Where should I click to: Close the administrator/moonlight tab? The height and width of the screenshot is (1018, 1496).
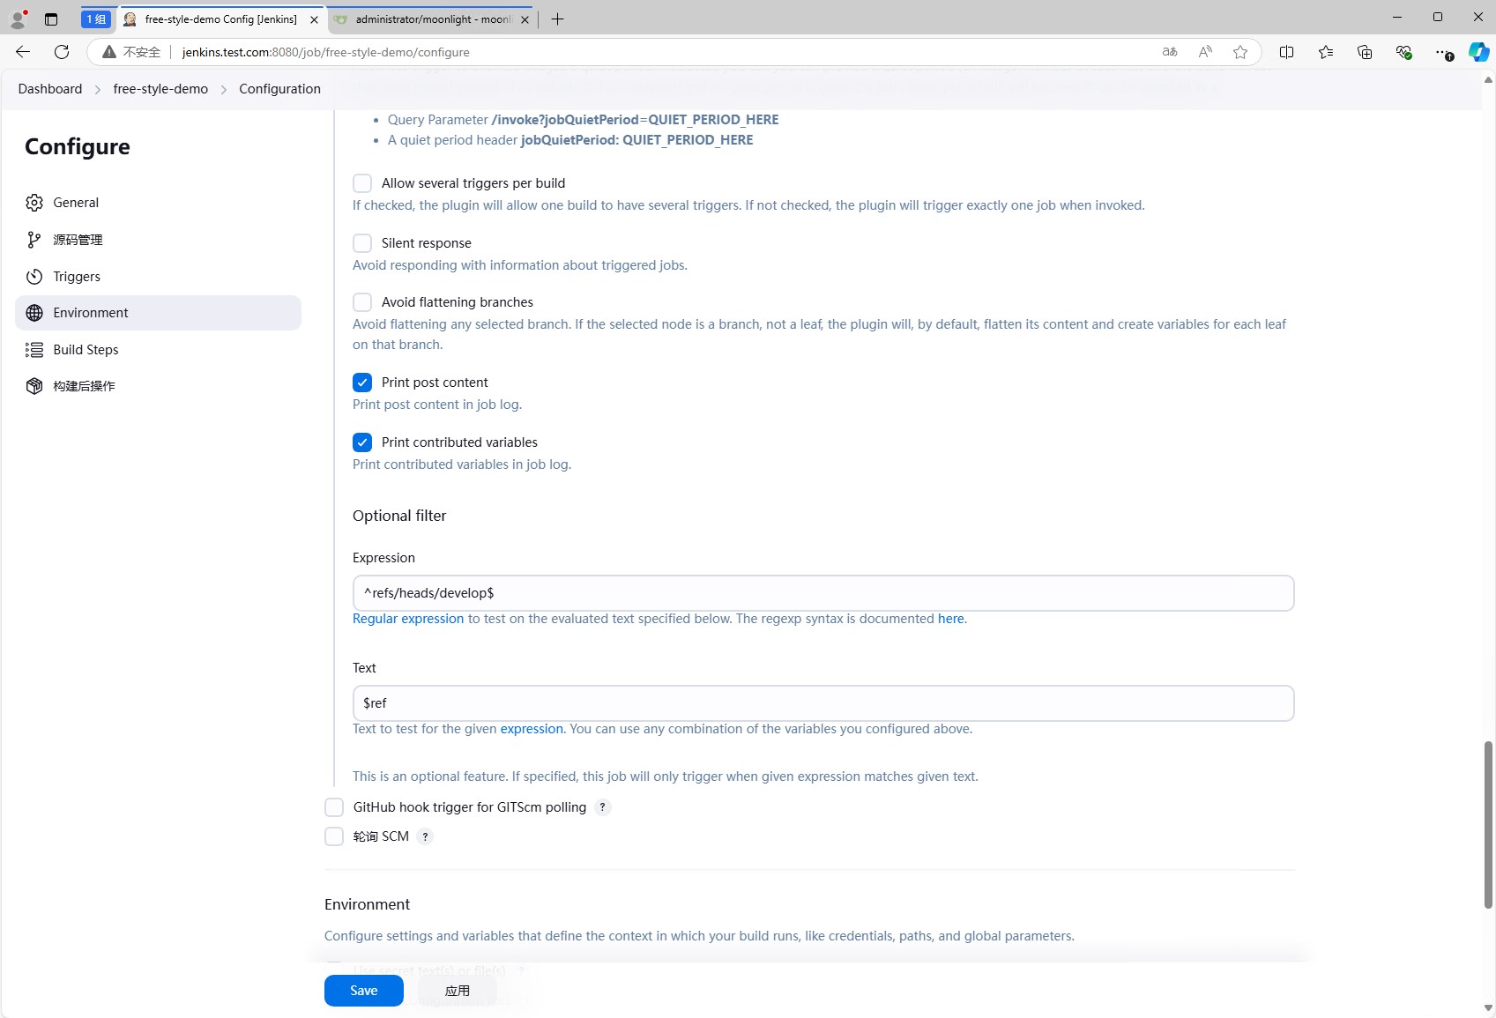(x=525, y=19)
